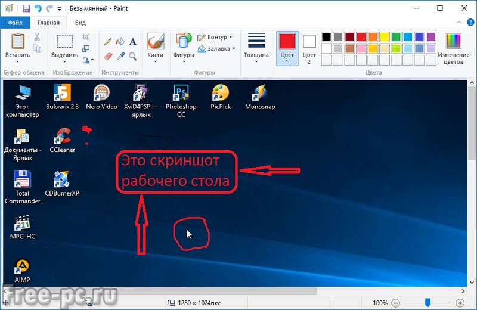Click the vertical scrollbar down arrow

(x=472, y=283)
